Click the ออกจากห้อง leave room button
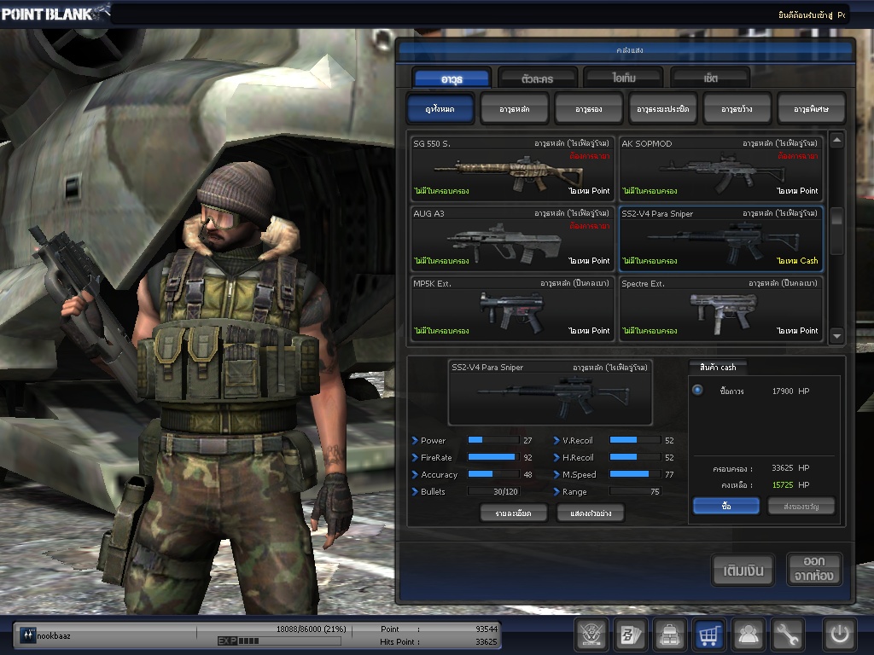874x655 pixels. pos(813,569)
